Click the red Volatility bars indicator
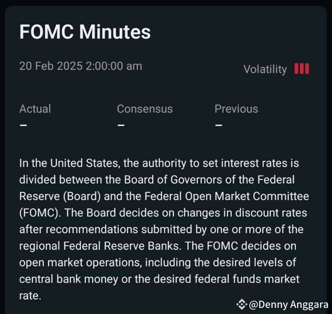The image size is (332, 314). pyautogui.click(x=302, y=69)
